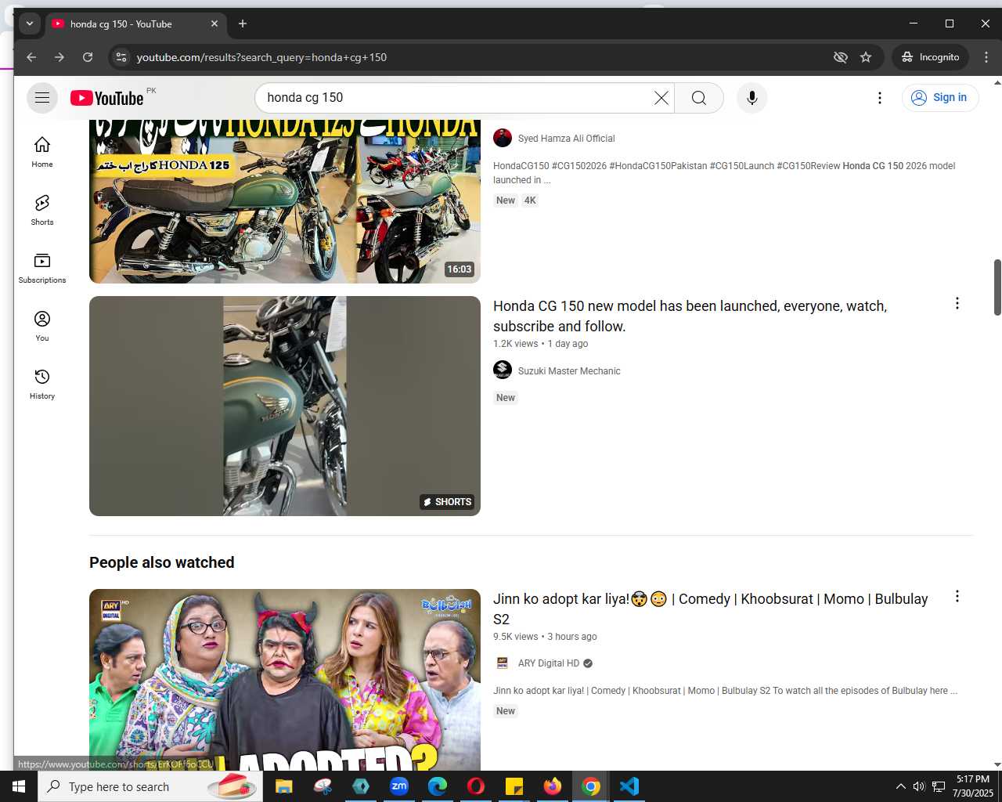Go back with browser back arrow
Viewport: 1002px width, 802px height.
31,57
